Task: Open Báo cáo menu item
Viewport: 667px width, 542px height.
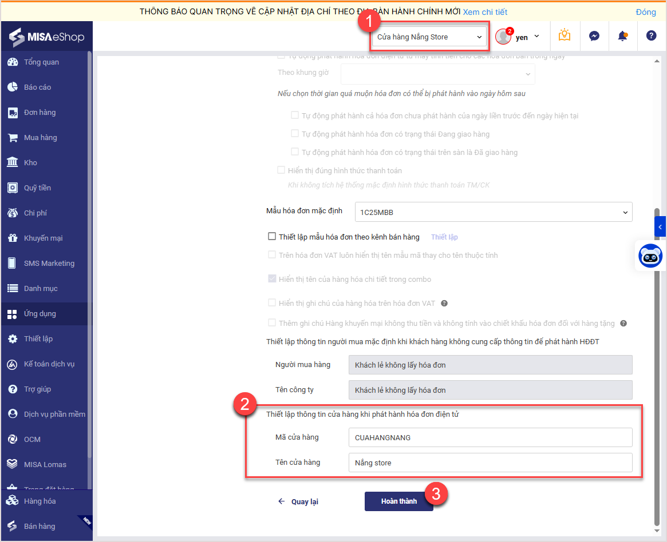Action: (x=37, y=87)
